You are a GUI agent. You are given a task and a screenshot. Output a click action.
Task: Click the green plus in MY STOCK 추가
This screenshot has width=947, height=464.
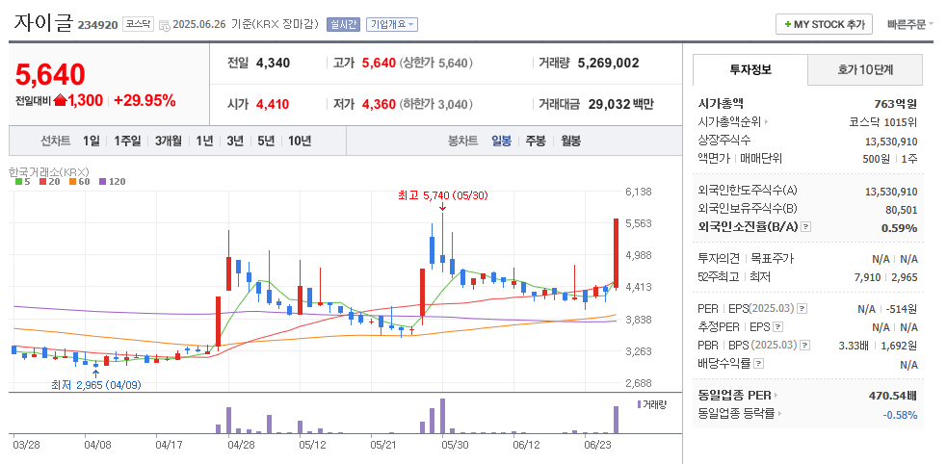coord(787,24)
